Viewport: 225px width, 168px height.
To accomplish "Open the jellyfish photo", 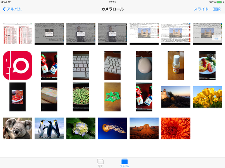I will click(x=112, y=128).
